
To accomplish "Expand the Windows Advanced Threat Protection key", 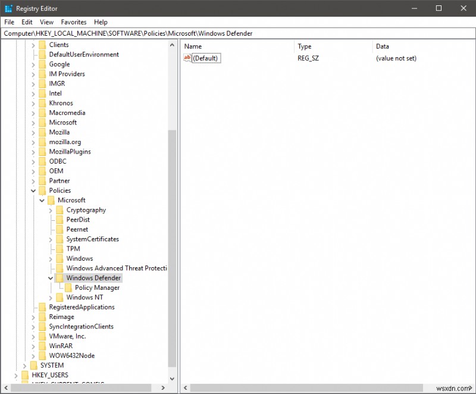I will (x=51, y=268).
